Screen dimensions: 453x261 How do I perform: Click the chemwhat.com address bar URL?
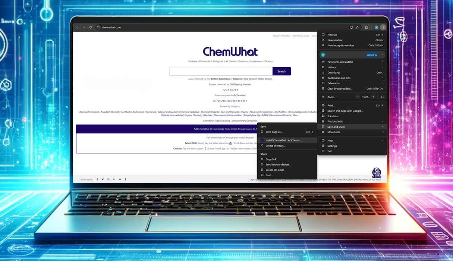[111, 27]
